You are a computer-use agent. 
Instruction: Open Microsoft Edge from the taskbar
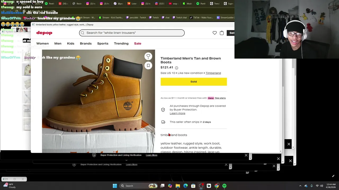185,186
